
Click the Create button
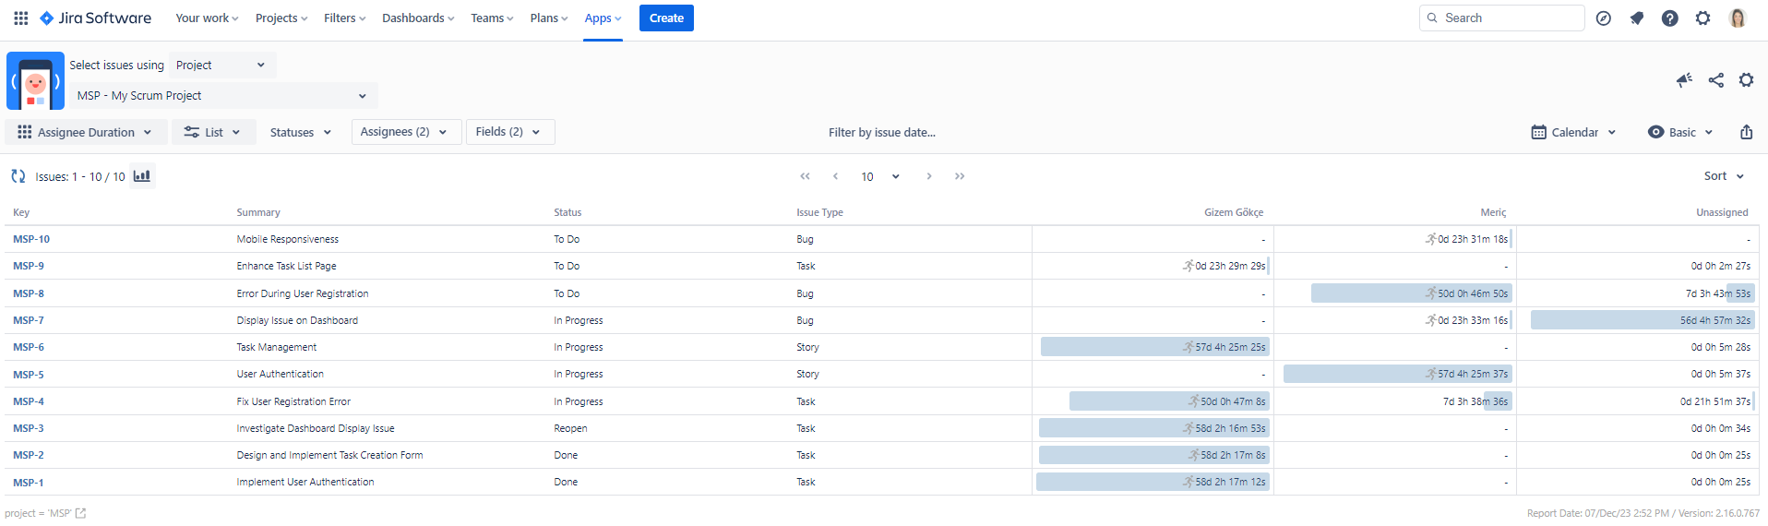[666, 18]
